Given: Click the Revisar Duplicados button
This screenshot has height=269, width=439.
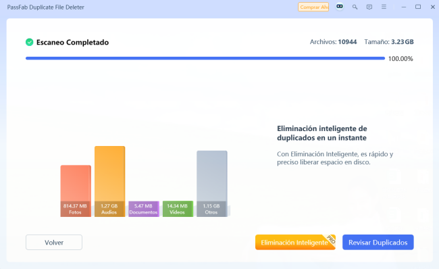Looking at the screenshot, I should [x=378, y=243].
